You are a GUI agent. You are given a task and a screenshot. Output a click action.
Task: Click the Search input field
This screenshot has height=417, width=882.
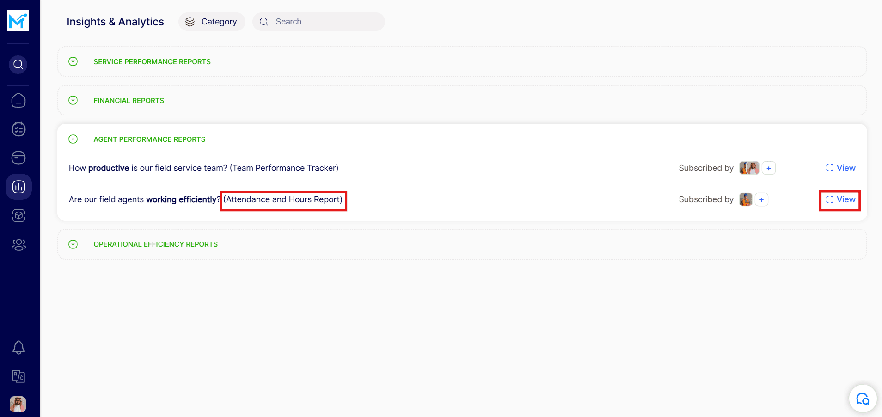pos(324,22)
